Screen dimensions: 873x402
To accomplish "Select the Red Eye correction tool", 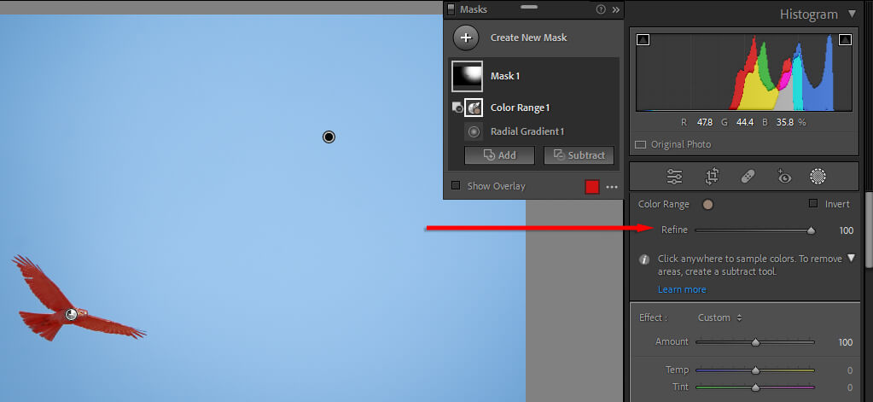I will [783, 177].
